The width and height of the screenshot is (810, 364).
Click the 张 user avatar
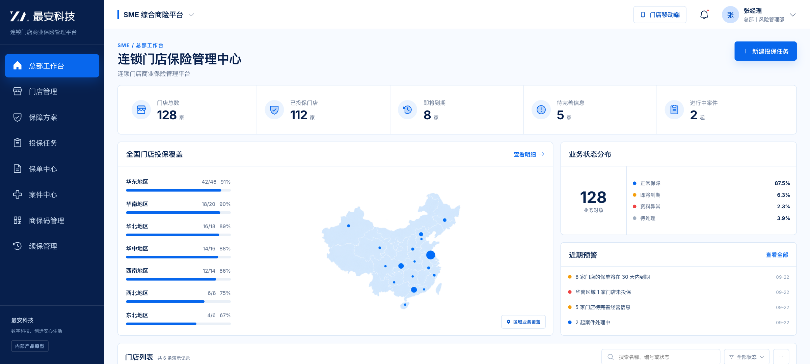point(730,15)
